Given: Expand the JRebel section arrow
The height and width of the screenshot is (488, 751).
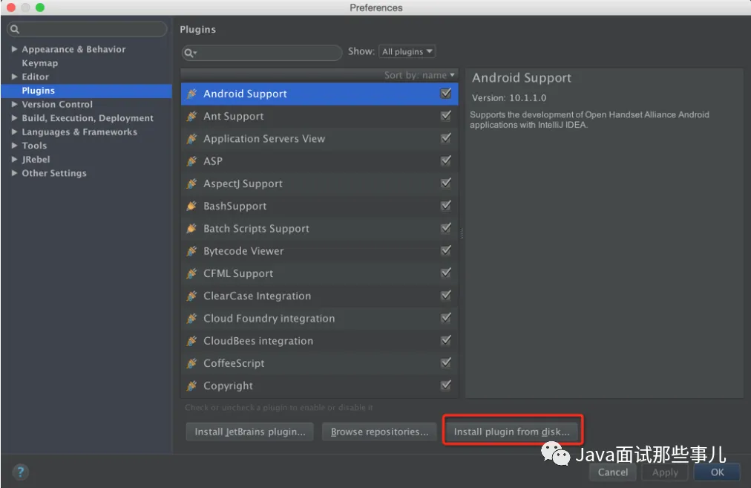Looking at the screenshot, I should pos(14,159).
